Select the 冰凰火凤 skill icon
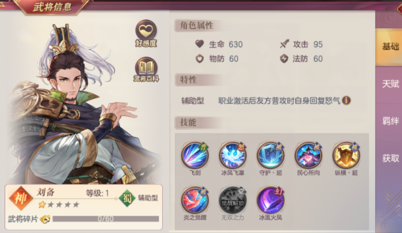The image size is (402, 233). [x=271, y=200]
